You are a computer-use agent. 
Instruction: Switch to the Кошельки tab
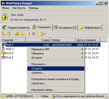(x=42, y=27)
